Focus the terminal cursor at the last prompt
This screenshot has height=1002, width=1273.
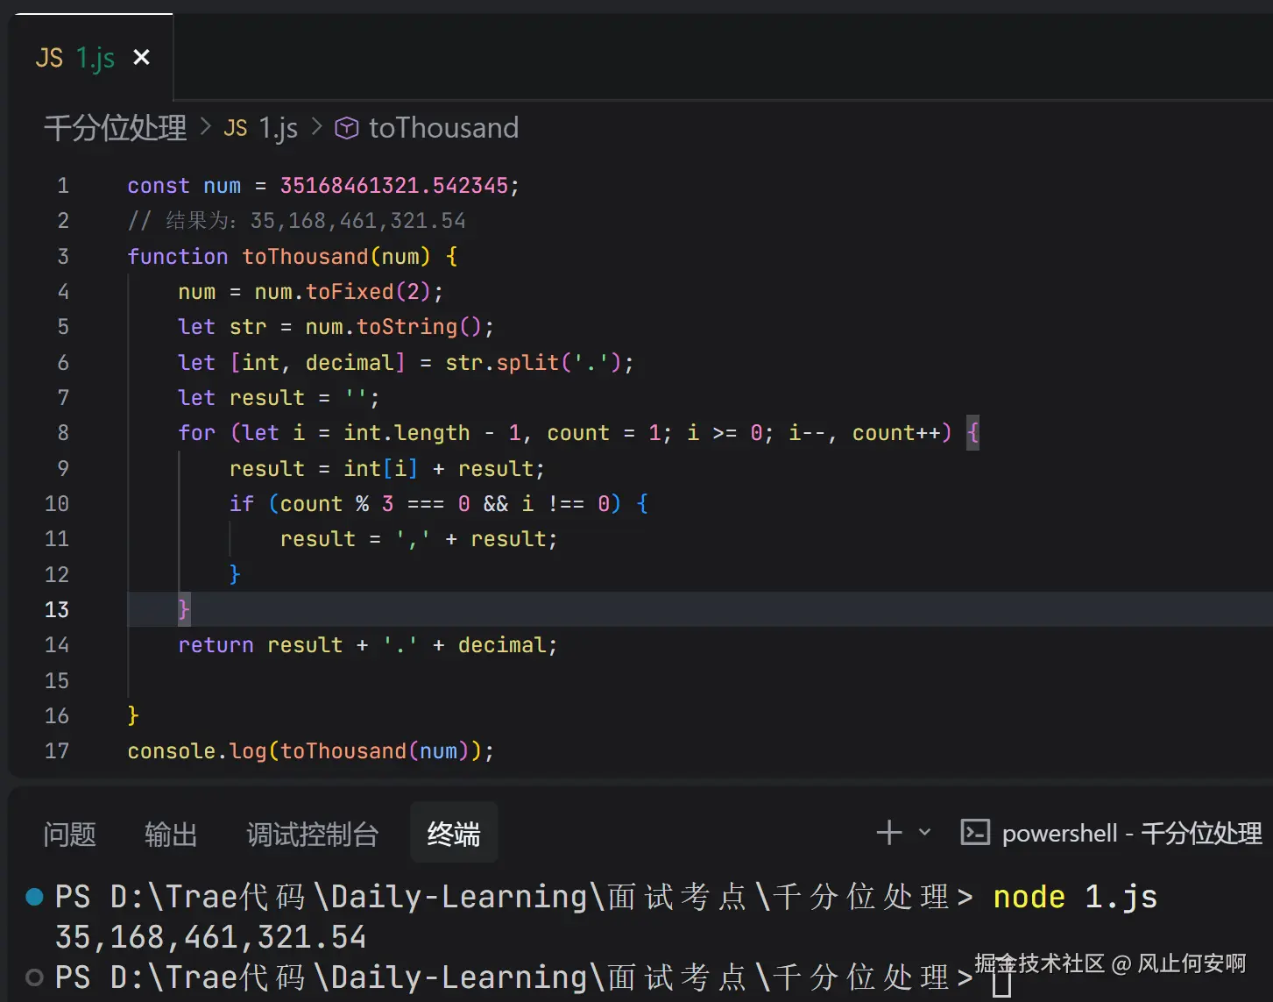[1001, 984]
